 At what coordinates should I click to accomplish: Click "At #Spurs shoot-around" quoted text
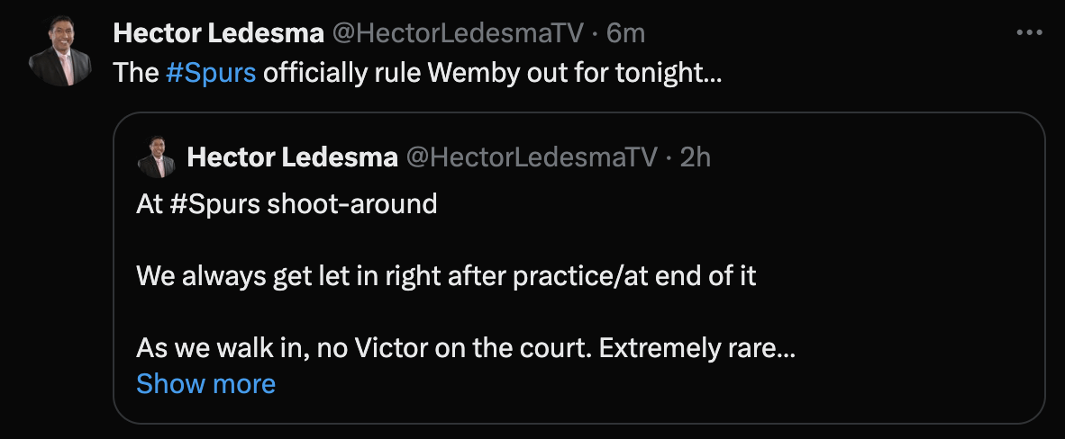click(x=287, y=204)
